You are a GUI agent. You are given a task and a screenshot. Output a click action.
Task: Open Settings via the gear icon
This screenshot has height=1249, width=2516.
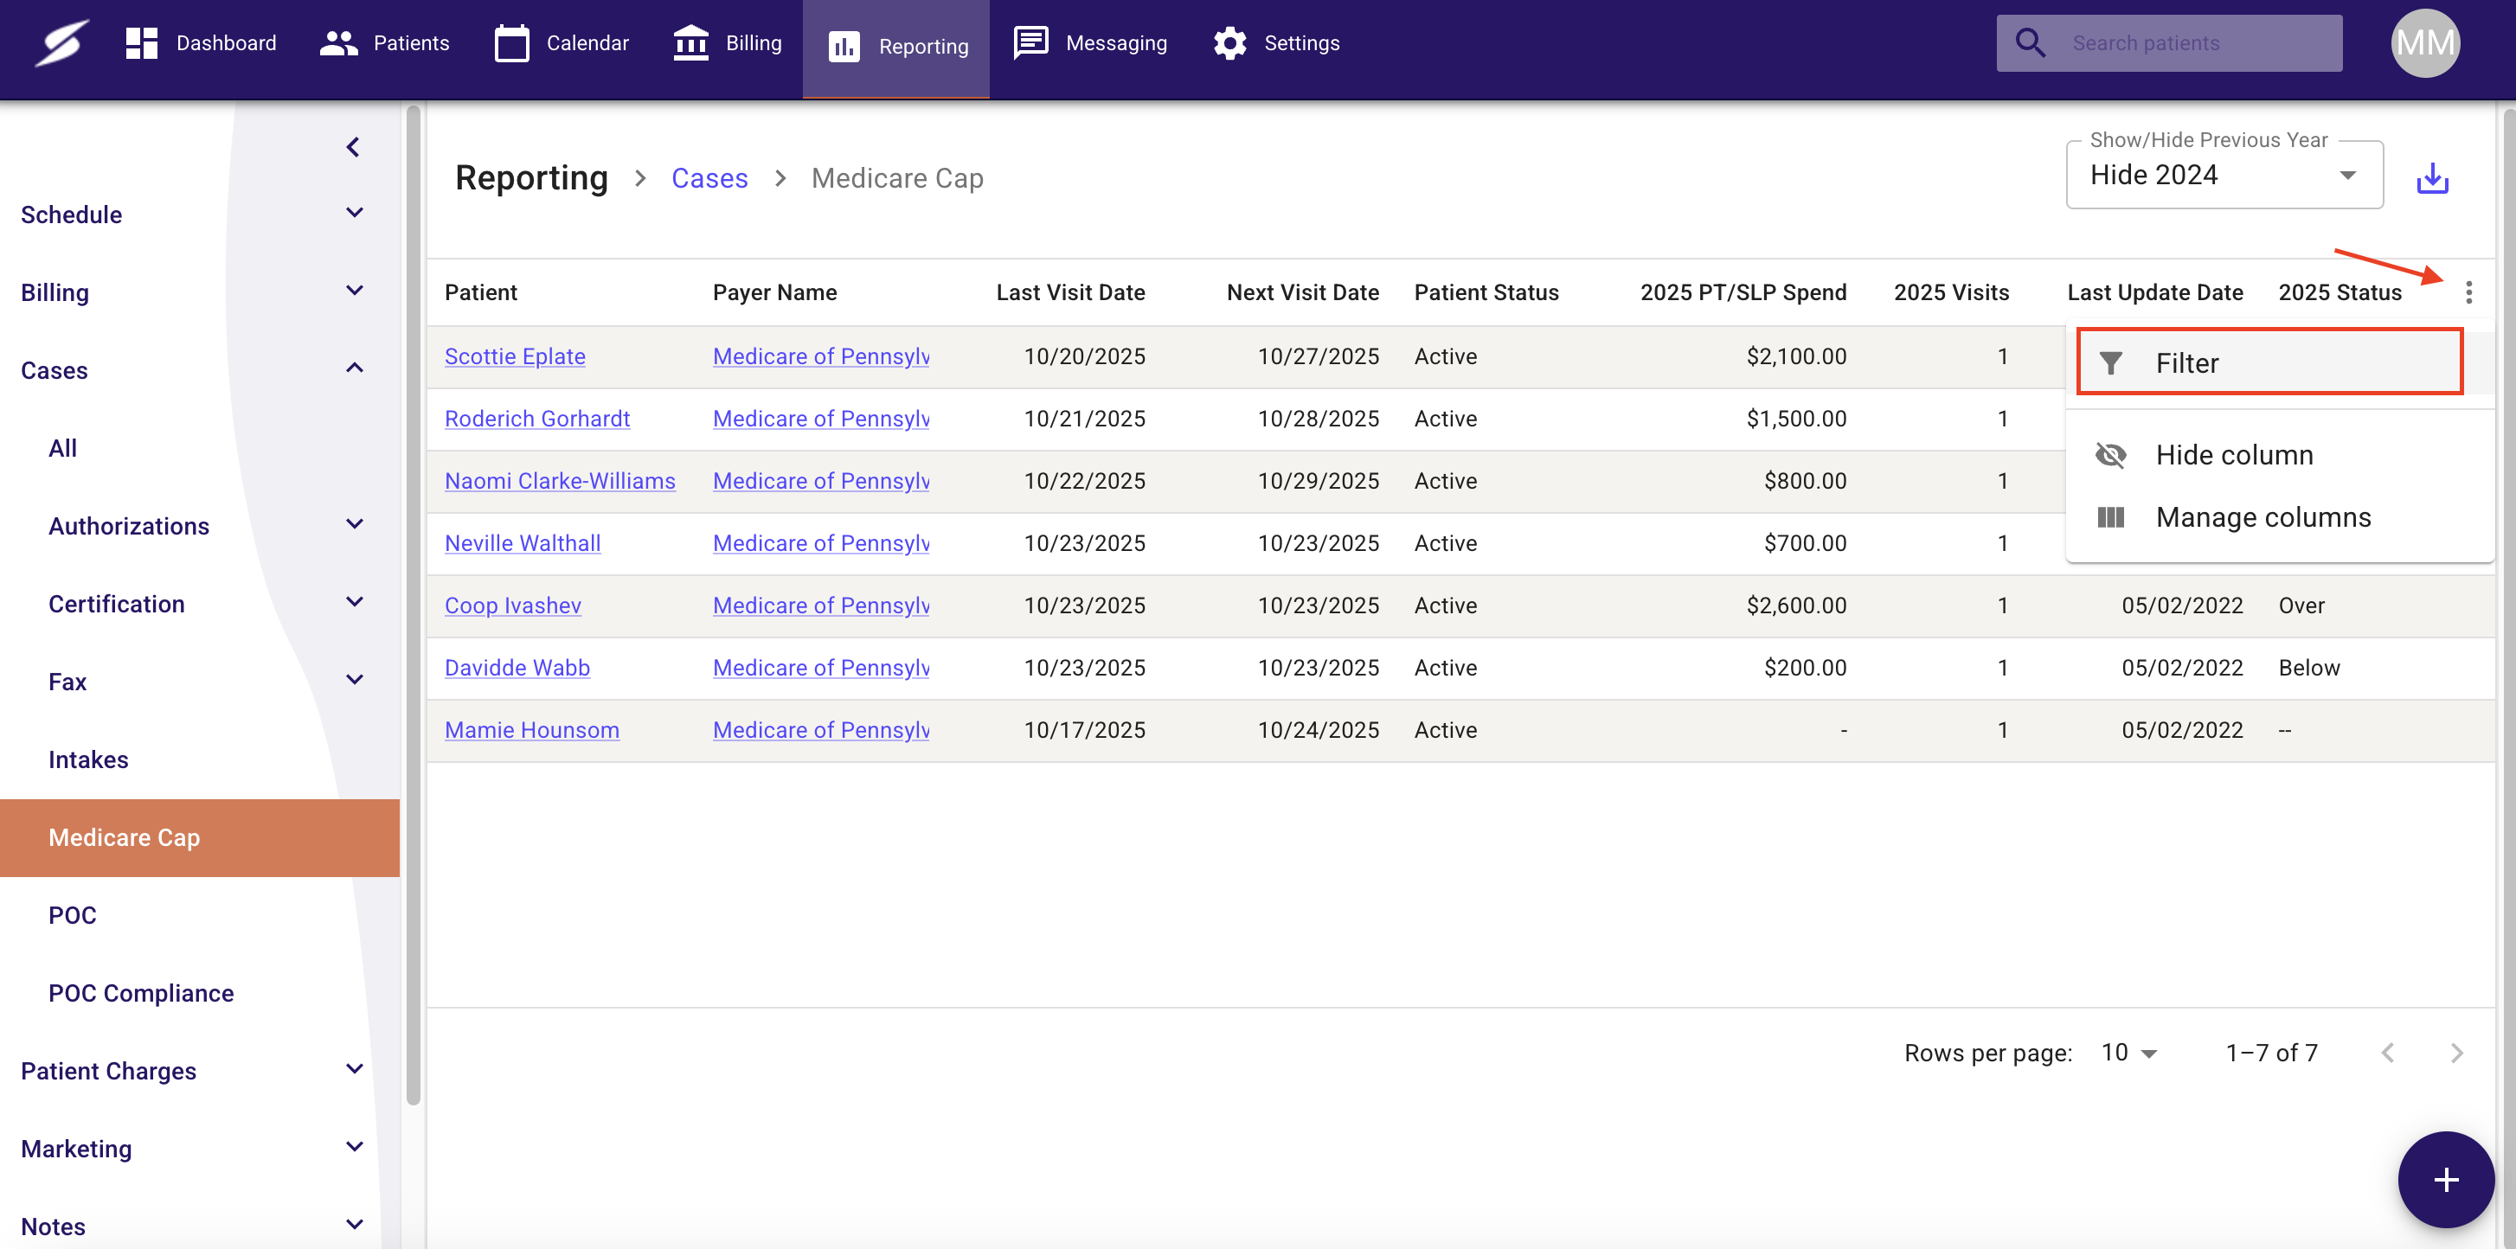coord(1229,43)
